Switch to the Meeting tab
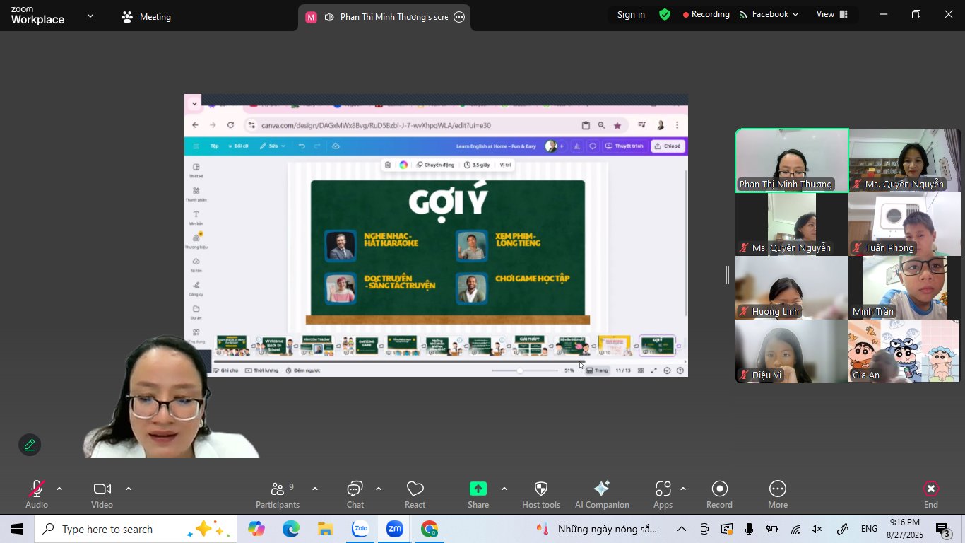This screenshot has height=543, width=965. 146,17
